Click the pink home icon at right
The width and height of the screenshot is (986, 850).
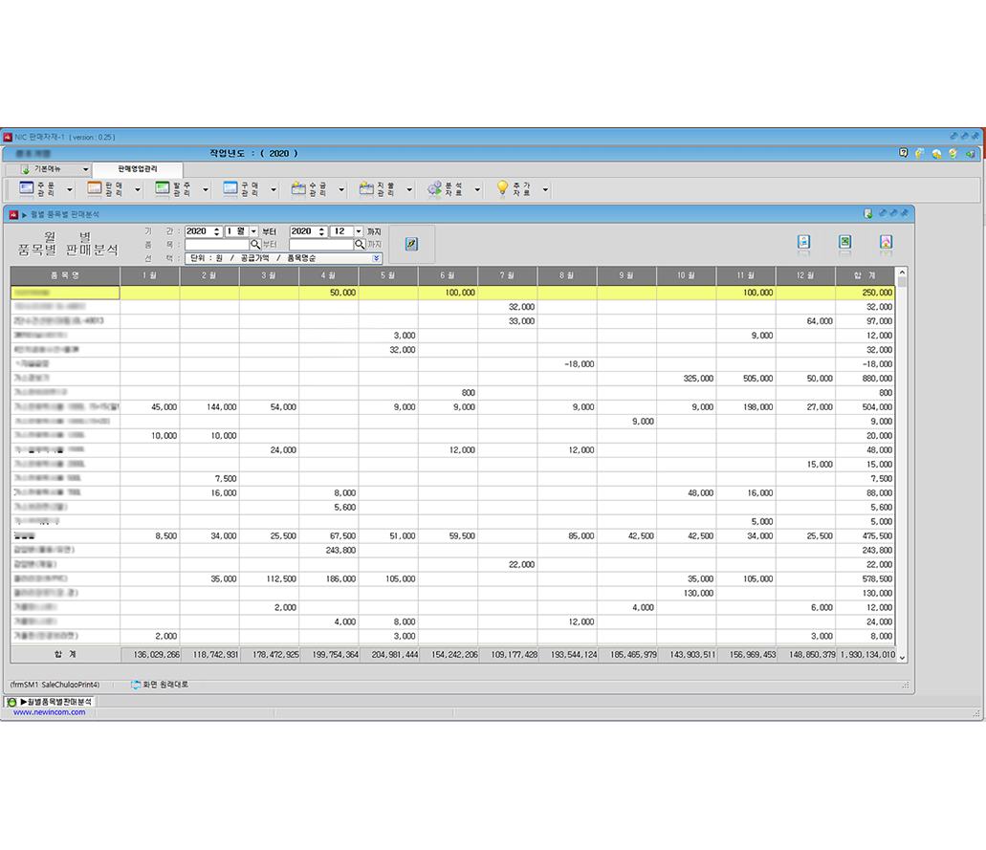coord(887,242)
